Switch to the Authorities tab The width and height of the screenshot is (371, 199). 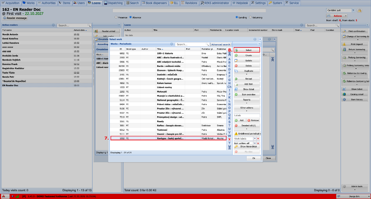[x=47, y=3]
